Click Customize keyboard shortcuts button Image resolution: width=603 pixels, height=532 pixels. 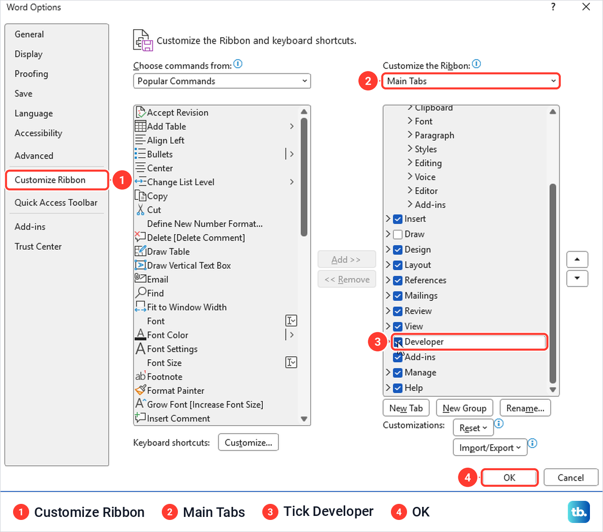click(x=248, y=443)
